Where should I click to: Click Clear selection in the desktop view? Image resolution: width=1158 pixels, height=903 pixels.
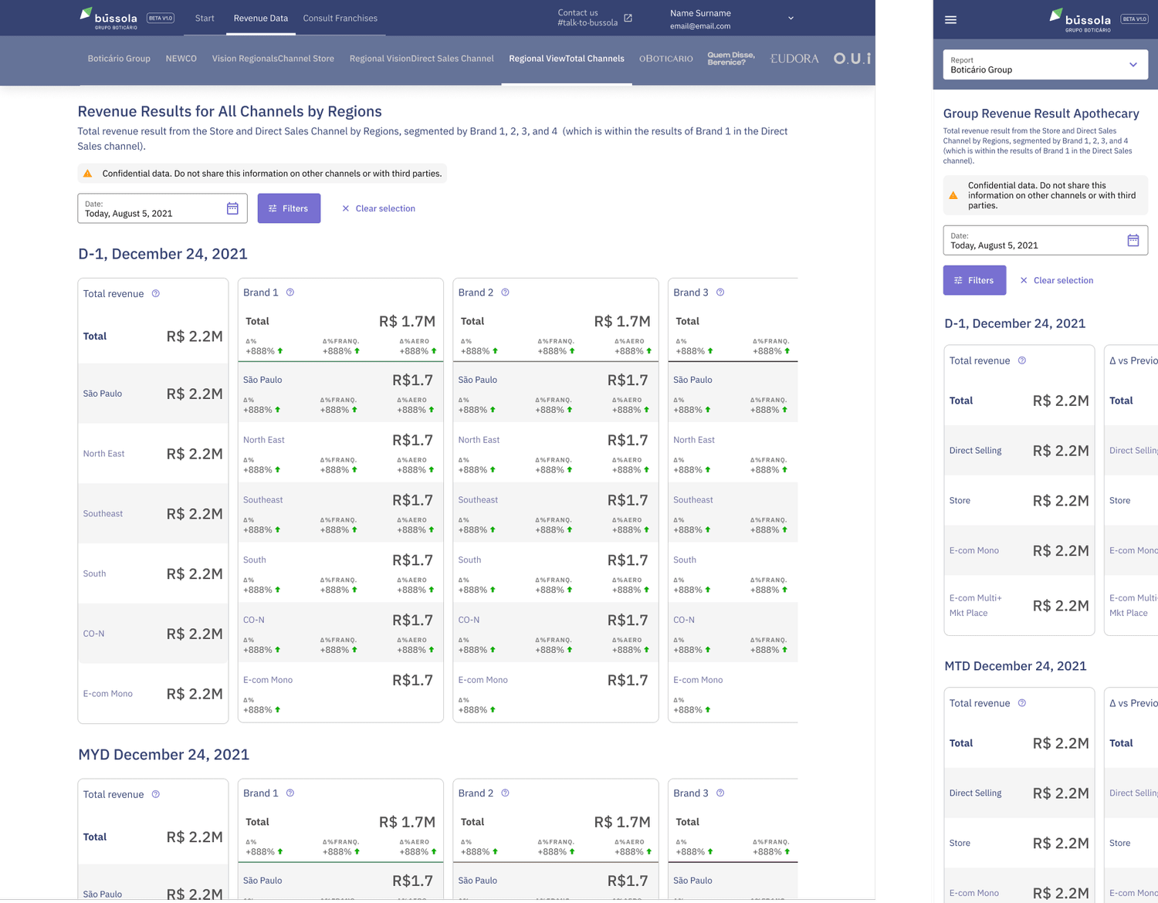379,208
